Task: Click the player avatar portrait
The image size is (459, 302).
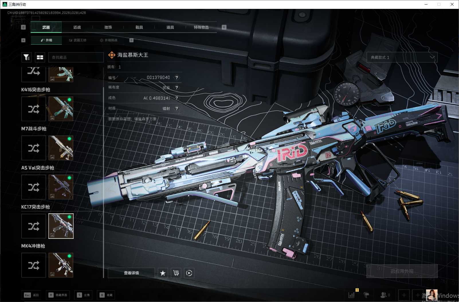Action: 431,295
